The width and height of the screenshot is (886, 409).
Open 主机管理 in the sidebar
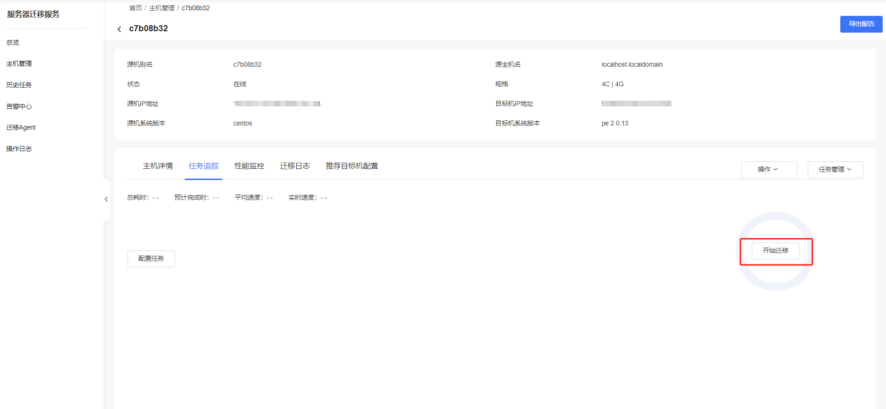point(19,64)
